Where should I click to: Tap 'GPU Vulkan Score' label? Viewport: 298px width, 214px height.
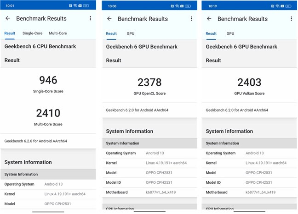[x=249, y=93]
